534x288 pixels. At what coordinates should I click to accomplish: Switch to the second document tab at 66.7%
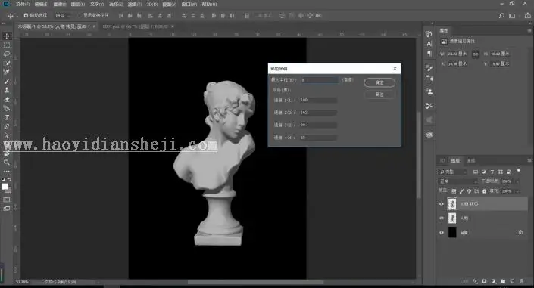tap(136, 26)
